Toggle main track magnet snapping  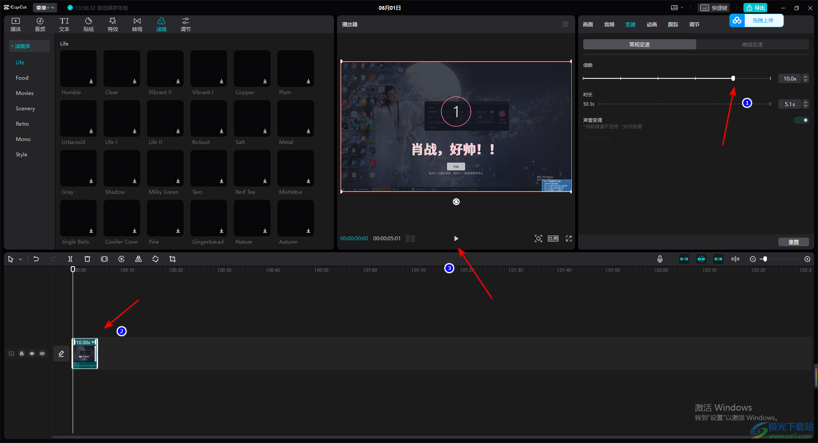[684, 259]
